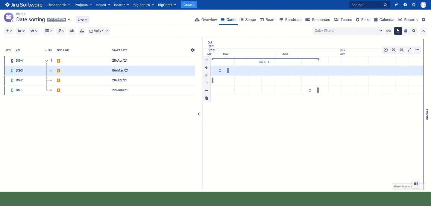Image resolution: width=431 pixels, height=206 pixels.
Task: Click the calendar icon in filter bar
Action: tap(406, 31)
